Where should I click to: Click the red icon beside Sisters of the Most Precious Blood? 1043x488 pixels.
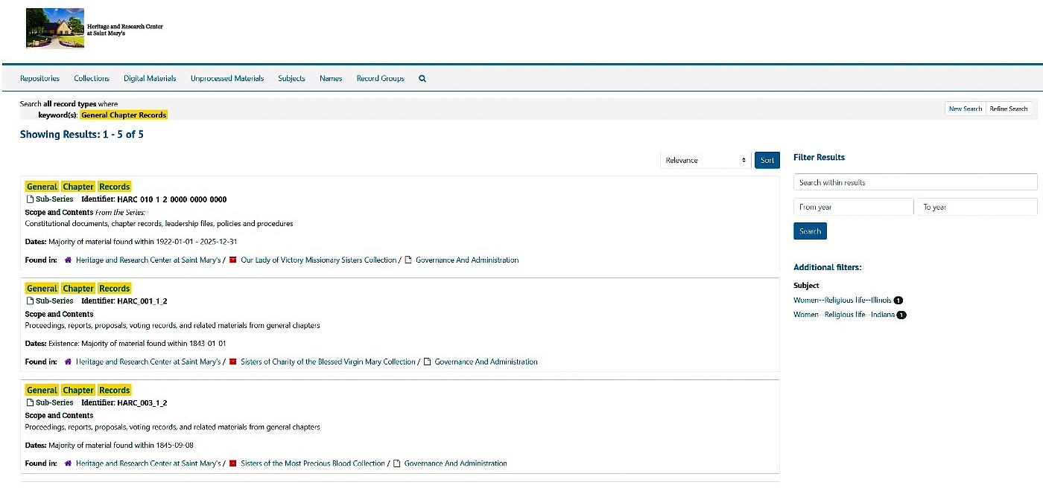click(232, 463)
